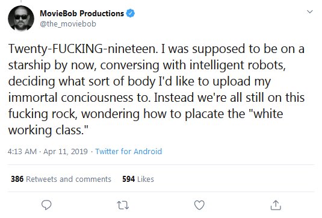Viewport: 322px width, 218px height.
Task: Click the 386 retweet count number
Action: 17,179
